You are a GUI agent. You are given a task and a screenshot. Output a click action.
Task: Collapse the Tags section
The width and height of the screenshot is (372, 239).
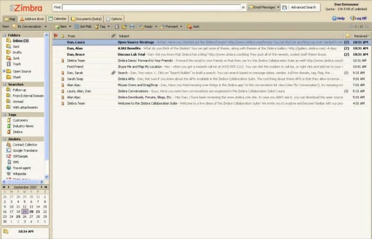click(x=4, y=115)
